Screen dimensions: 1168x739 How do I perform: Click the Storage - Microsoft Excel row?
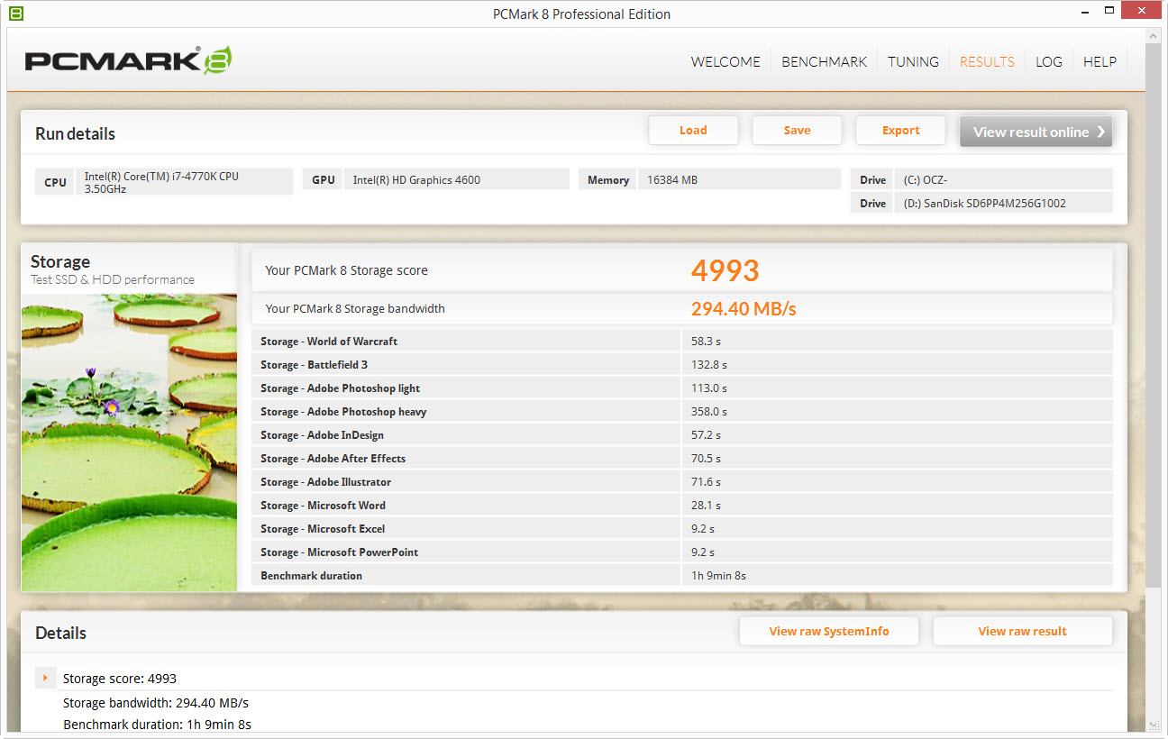click(682, 529)
